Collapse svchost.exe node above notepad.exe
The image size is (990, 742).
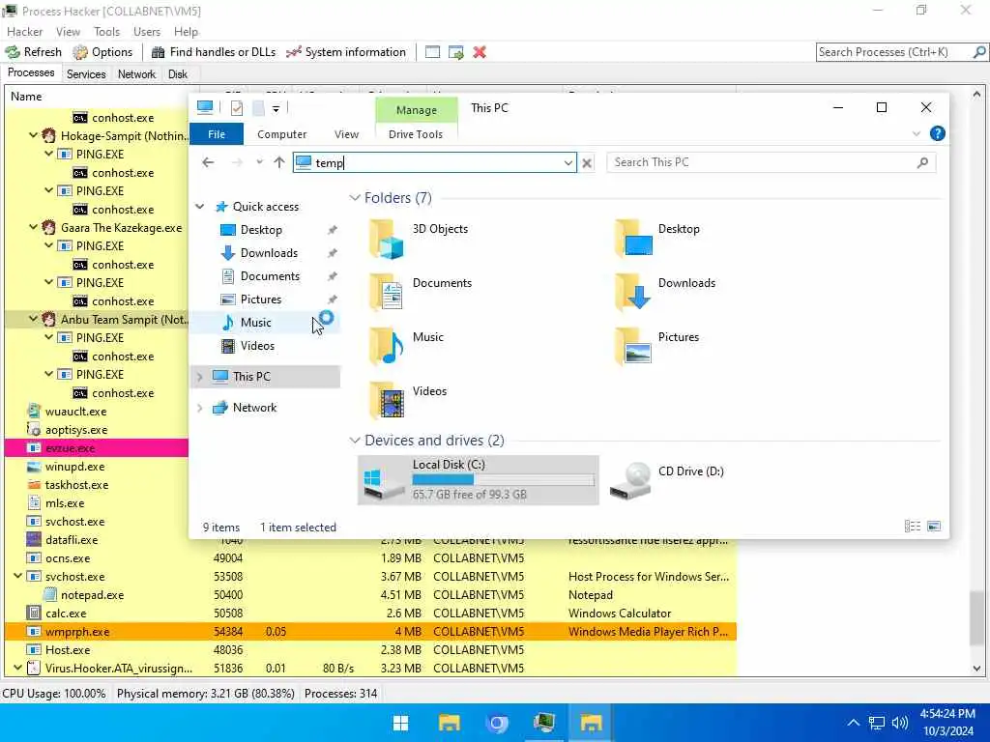(x=17, y=576)
